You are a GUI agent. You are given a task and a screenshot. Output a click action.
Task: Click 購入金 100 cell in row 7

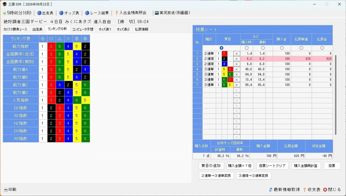(282, 85)
